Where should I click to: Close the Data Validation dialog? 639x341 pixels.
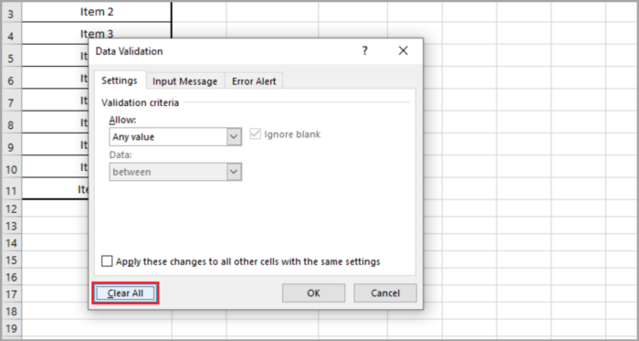click(x=403, y=51)
